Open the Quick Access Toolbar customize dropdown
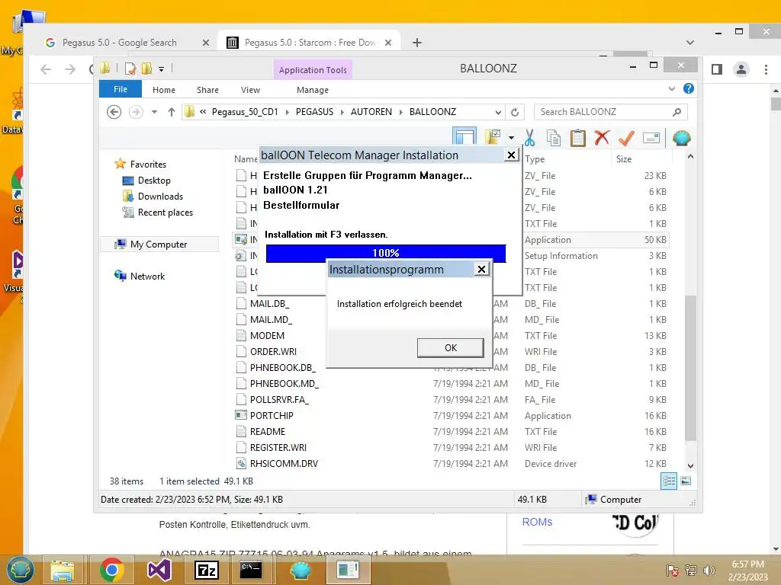The image size is (781, 585). click(x=162, y=69)
